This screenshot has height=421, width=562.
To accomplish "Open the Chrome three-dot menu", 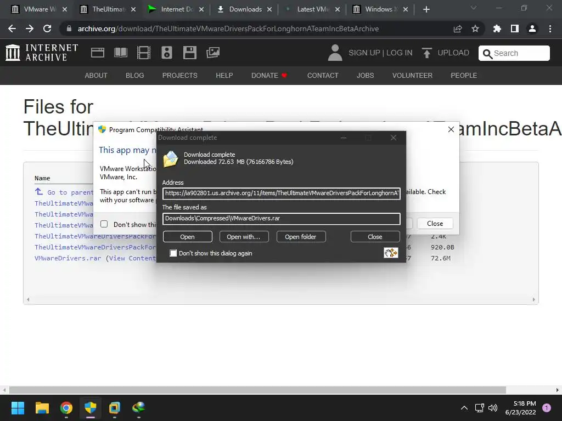I will pyautogui.click(x=550, y=29).
